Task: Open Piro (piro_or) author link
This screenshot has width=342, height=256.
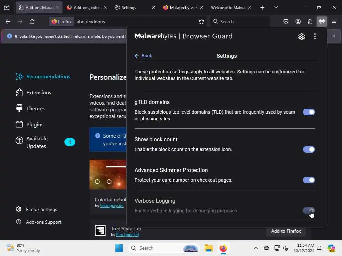Action: point(128,234)
